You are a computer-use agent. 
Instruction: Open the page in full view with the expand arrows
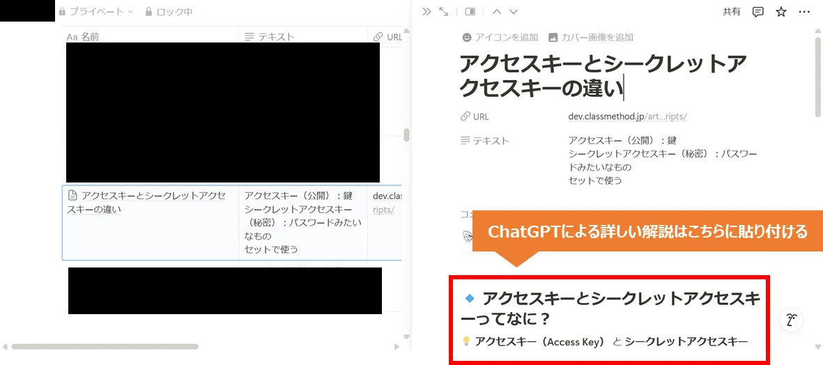443,12
